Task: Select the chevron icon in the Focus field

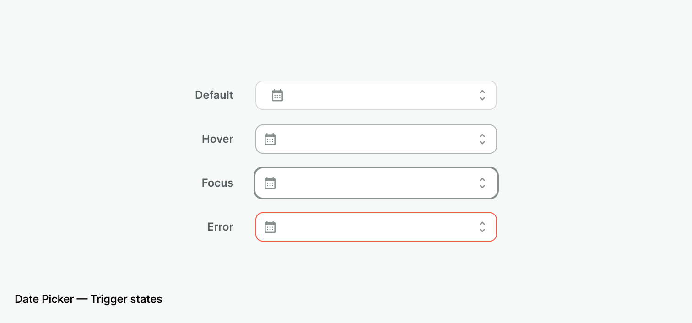Action: (x=482, y=183)
